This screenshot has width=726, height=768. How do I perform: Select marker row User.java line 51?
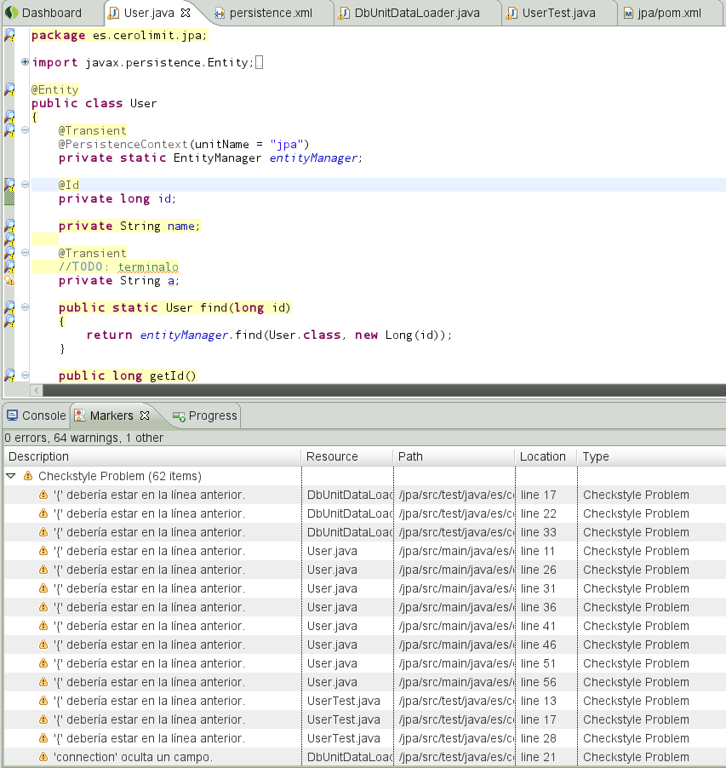point(365,663)
